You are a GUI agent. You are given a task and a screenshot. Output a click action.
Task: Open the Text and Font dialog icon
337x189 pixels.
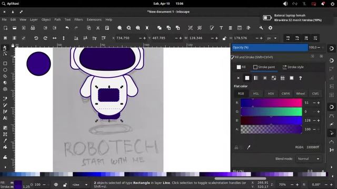tap(221, 28)
